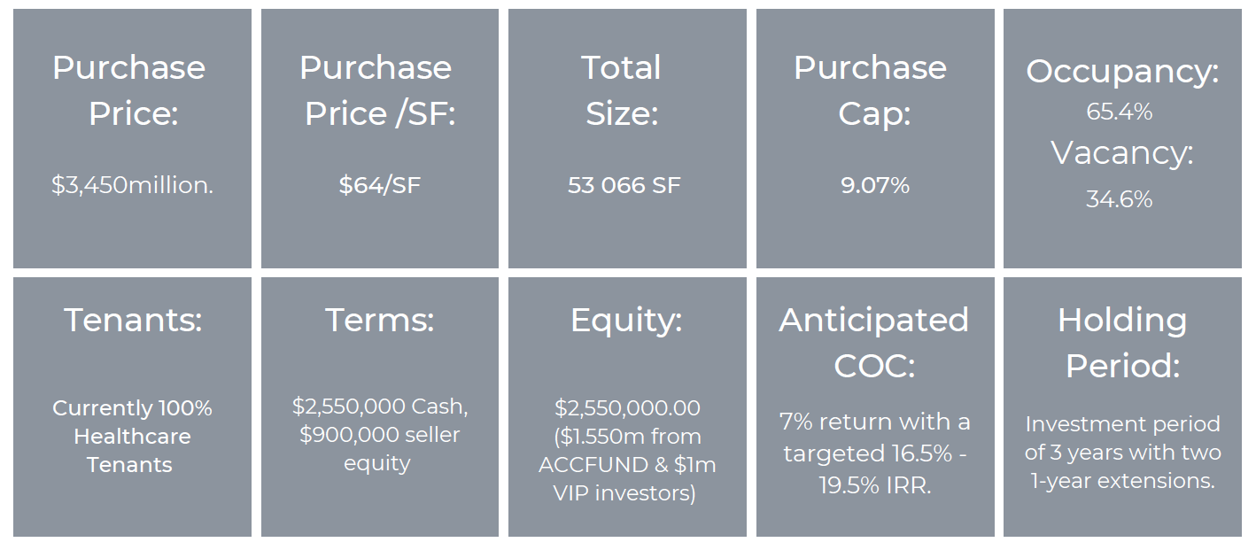Click the Purchase Price /SF heading
The image size is (1256, 550).
click(379, 90)
